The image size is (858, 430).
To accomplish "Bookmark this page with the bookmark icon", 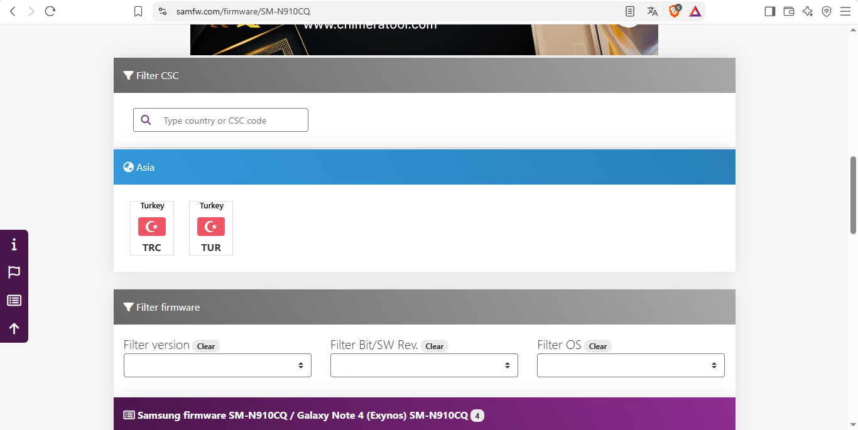I will (x=138, y=11).
